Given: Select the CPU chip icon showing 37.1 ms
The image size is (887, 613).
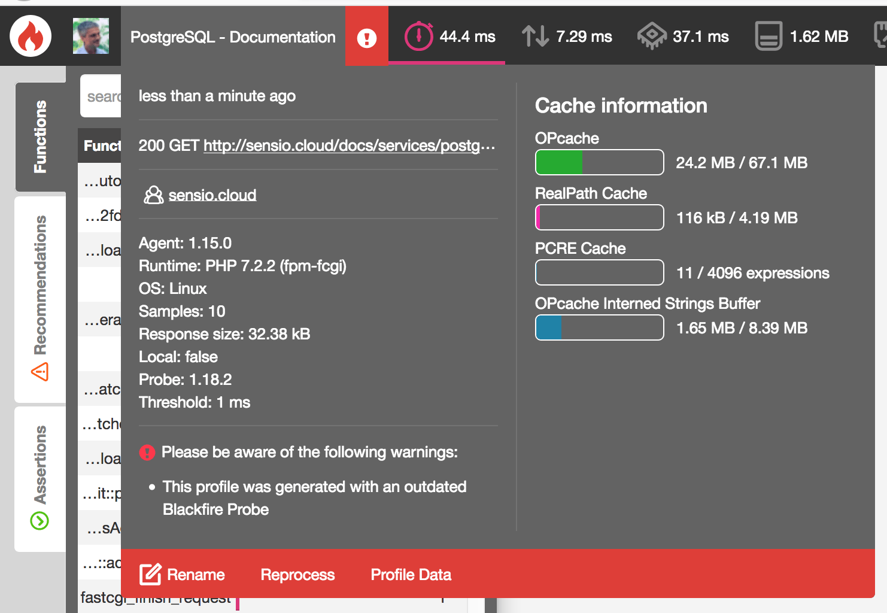Looking at the screenshot, I should [x=652, y=36].
